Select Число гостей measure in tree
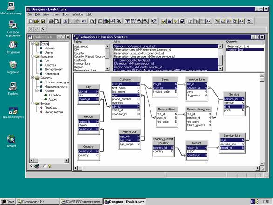Viewport: 273px width, 205px height. point(54,112)
